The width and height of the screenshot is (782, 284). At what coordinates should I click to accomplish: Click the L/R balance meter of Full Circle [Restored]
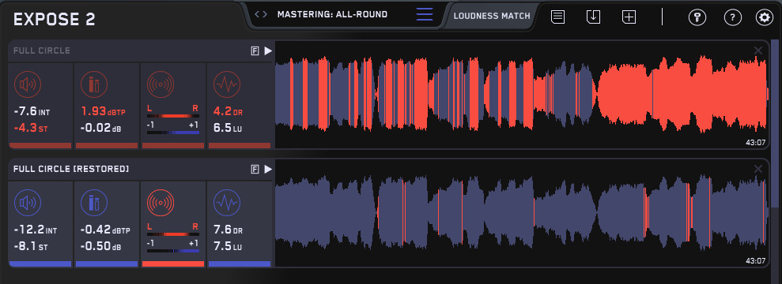point(173,234)
